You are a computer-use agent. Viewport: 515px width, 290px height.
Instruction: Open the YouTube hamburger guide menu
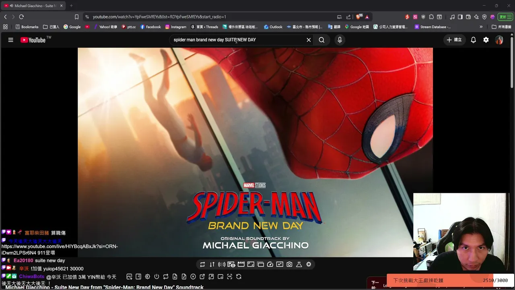[x=11, y=40]
